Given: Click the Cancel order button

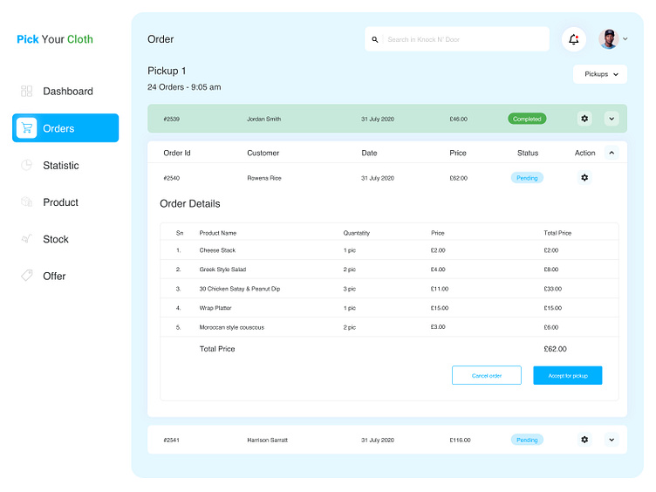Looking at the screenshot, I should tap(486, 375).
